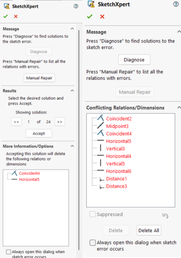Open help icon in left SketchXpert header
Image resolution: width=181 pixels, height=258 pixels.
pyautogui.click(x=76, y=6)
